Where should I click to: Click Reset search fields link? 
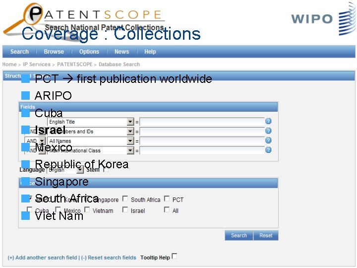(x=109, y=258)
